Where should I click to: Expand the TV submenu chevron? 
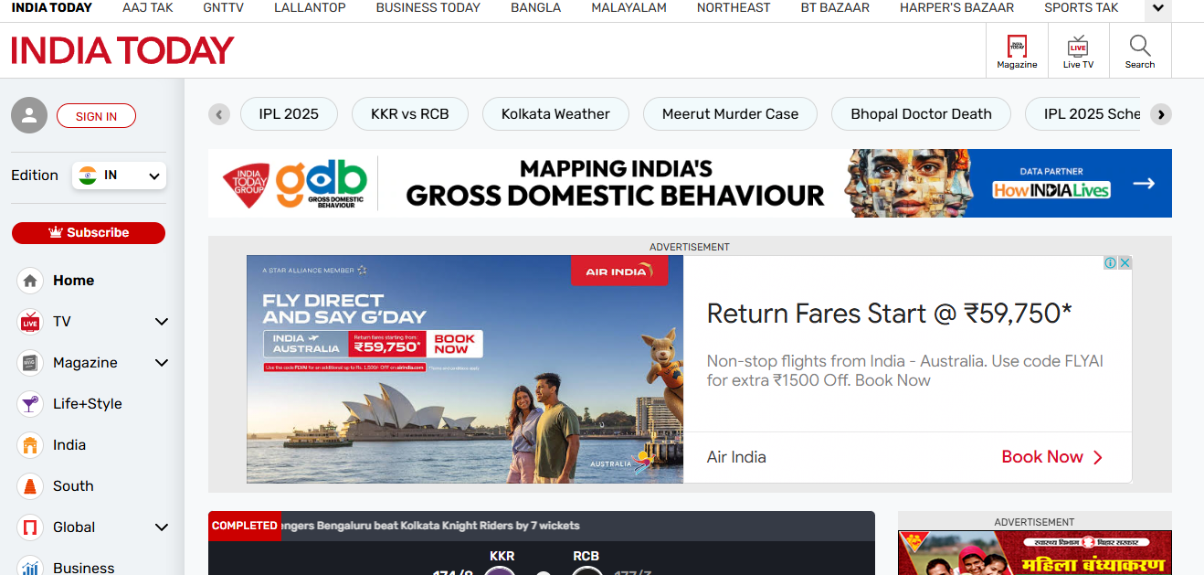162,322
